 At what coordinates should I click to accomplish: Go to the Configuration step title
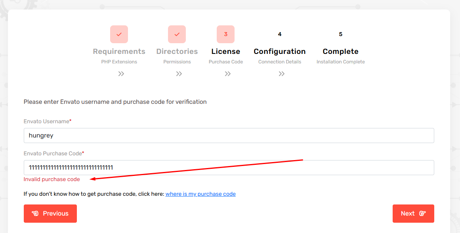point(280,52)
